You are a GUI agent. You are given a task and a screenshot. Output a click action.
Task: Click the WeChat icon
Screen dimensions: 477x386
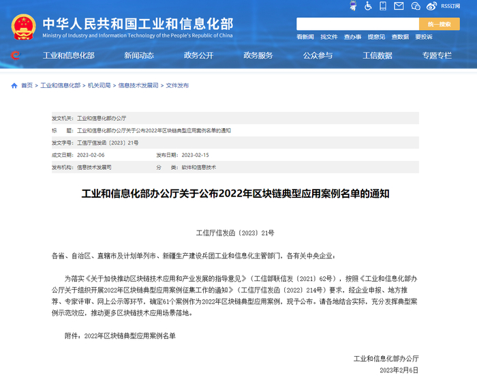click(415, 5)
